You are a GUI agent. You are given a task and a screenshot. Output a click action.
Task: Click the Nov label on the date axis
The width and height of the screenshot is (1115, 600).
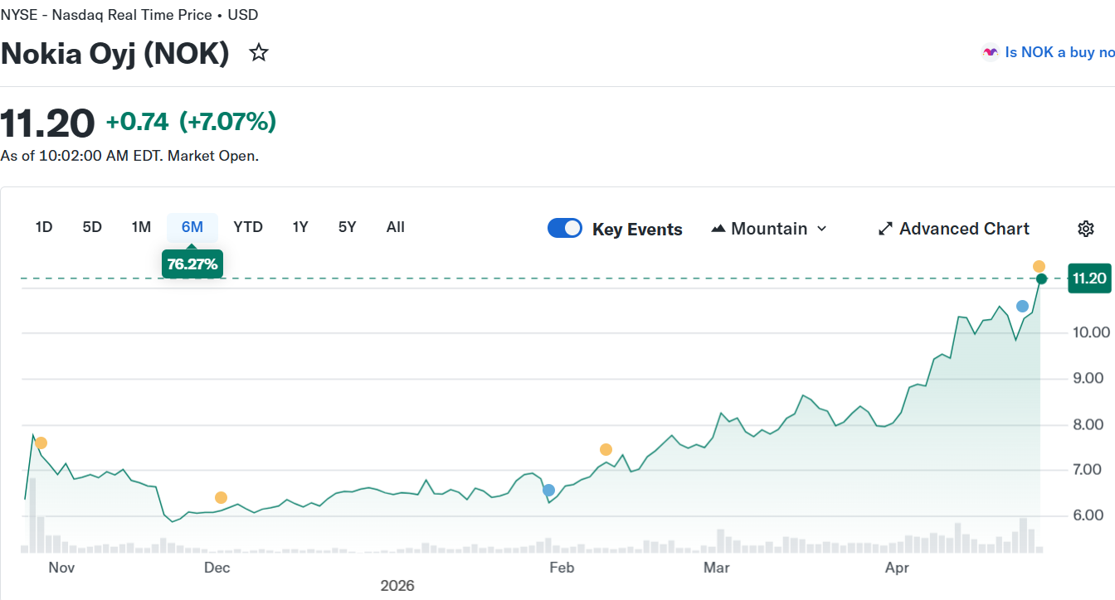tap(62, 568)
